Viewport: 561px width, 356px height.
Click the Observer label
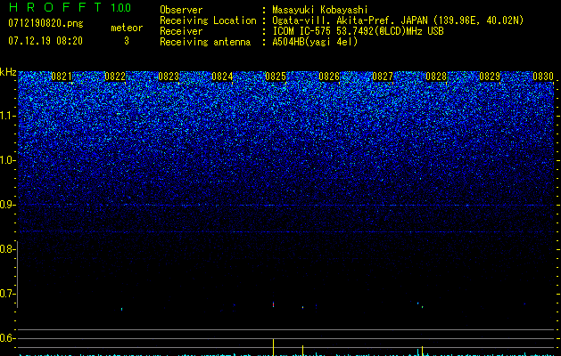pyautogui.click(x=181, y=10)
